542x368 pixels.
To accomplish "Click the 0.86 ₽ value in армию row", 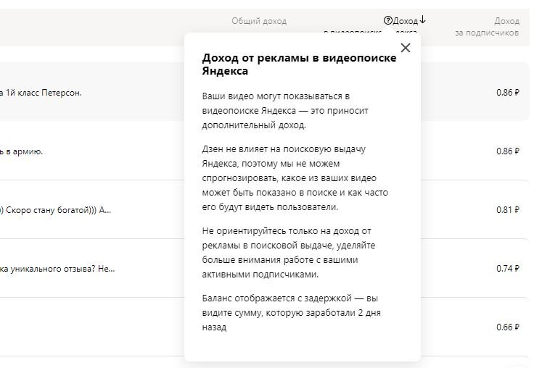I will pos(508,151).
